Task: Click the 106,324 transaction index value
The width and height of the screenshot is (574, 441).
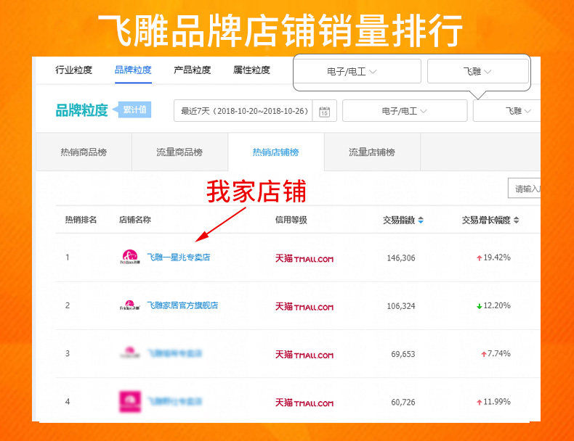Action: pyautogui.click(x=401, y=306)
